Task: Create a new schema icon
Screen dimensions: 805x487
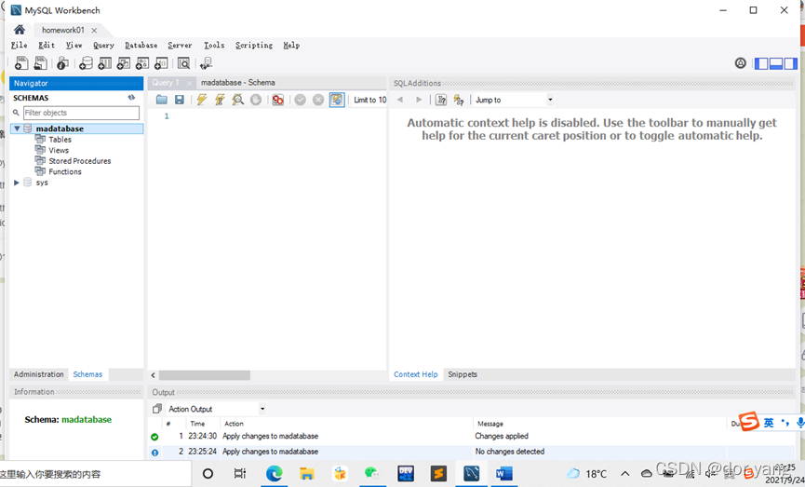Action: [87, 63]
